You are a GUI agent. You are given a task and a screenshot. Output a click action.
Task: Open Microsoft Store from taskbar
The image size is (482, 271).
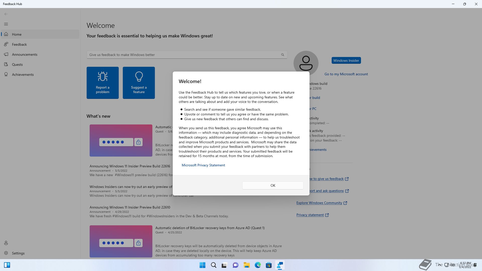269,265
